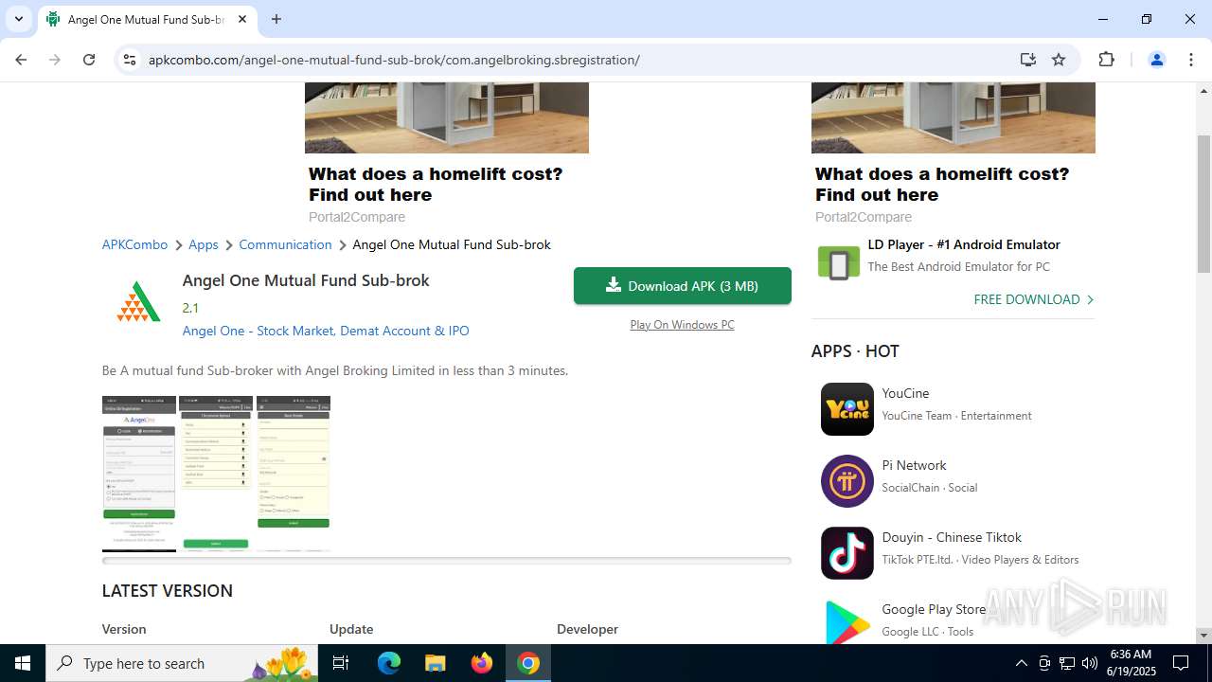Open a new tab with plus button
1212x682 pixels.
click(276, 19)
